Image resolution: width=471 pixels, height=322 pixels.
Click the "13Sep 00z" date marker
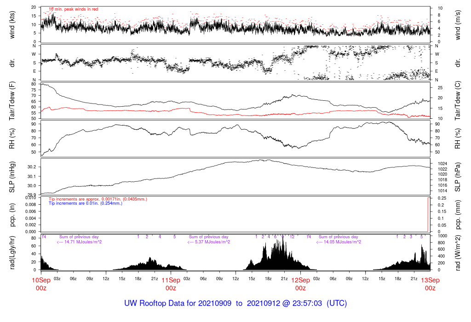(430, 284)
